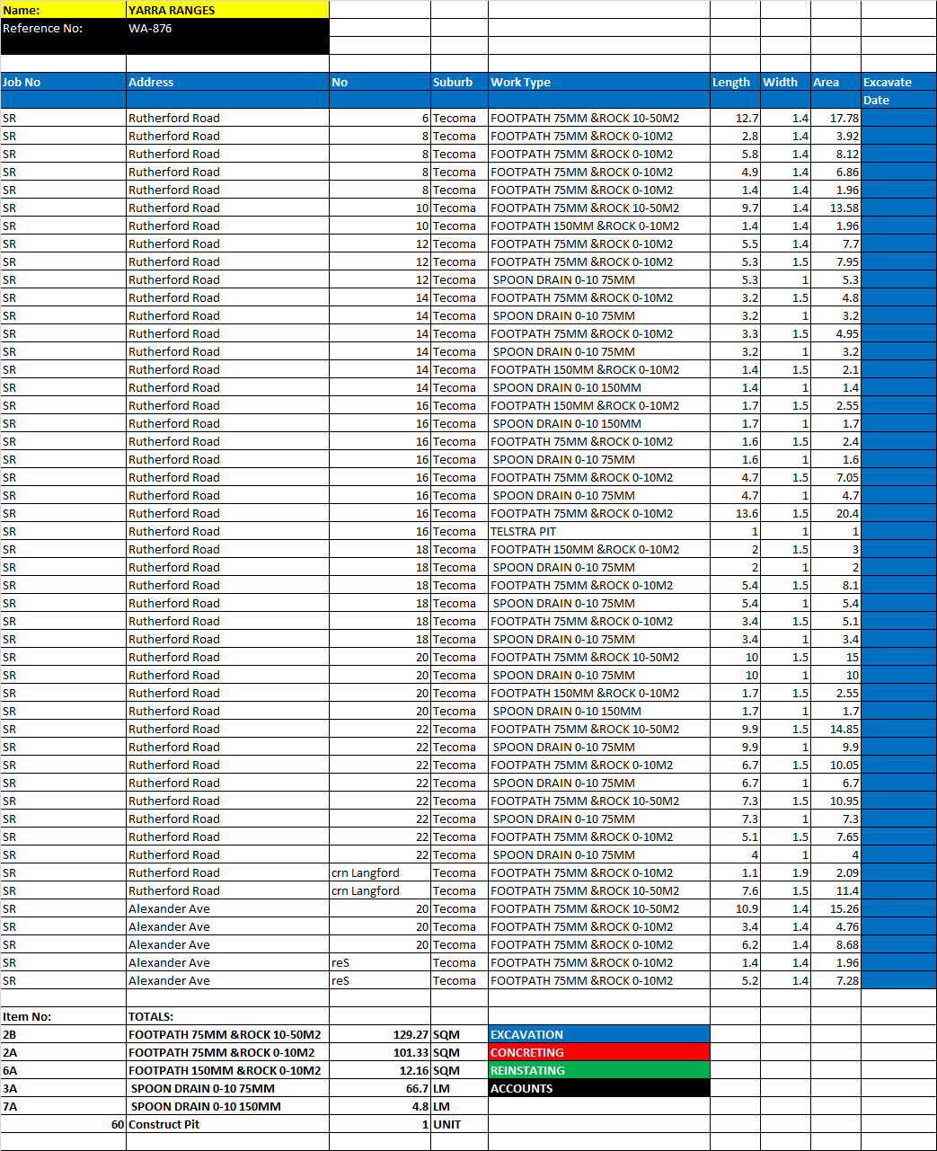
Task: Select area value 10.05
Action: tap(835, 765)
